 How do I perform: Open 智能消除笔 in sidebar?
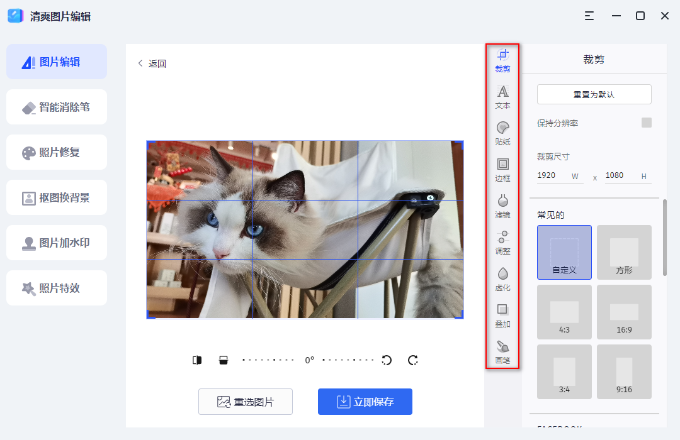pyautogui.click(x=57, y=107)
